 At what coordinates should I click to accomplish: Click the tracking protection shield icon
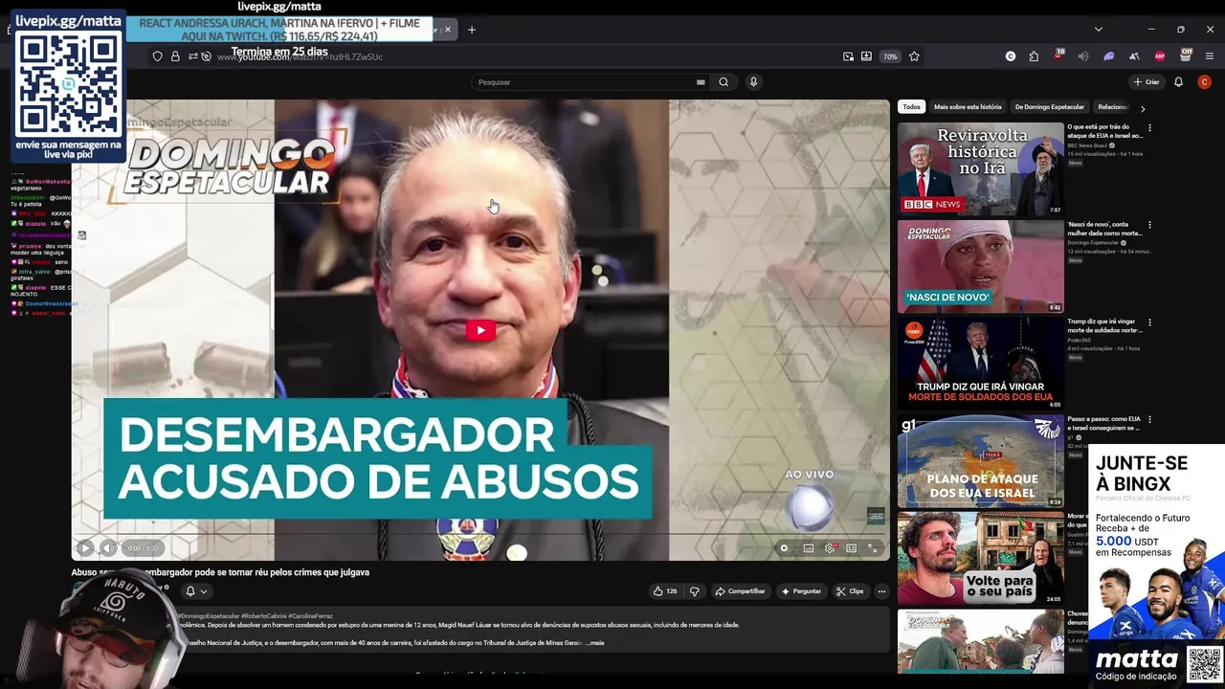[157, 56]
